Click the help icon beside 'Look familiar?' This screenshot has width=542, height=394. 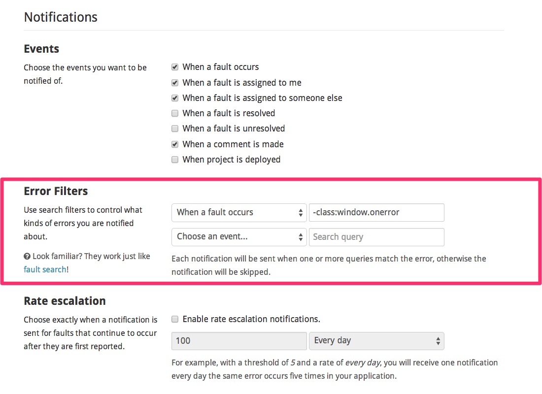click(x=27, y=256)
